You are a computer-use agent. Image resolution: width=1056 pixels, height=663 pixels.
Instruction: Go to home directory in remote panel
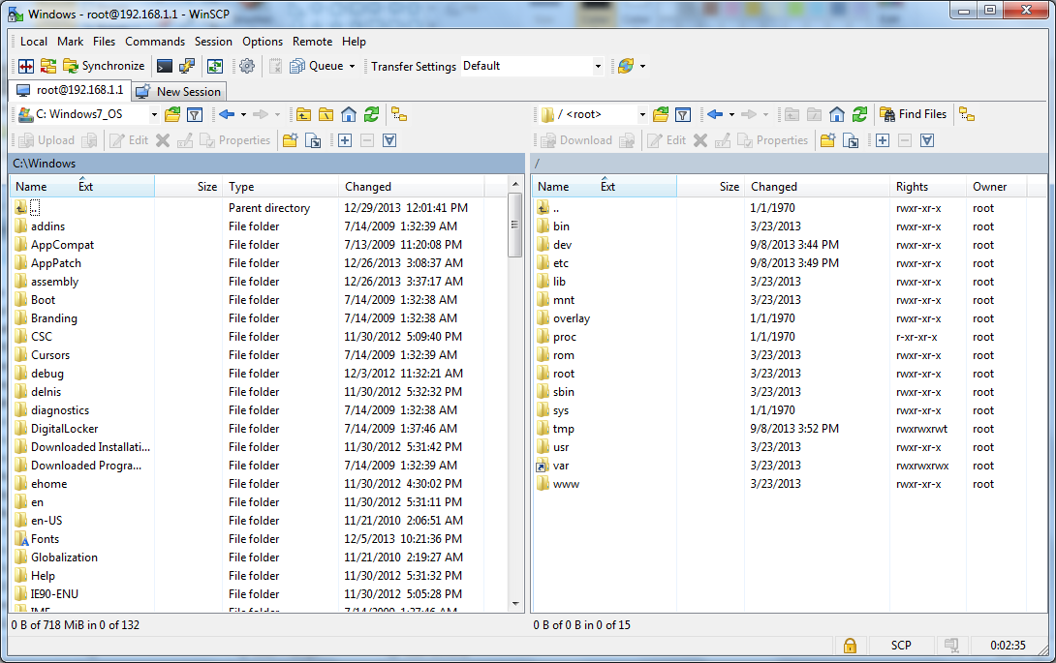[836, 114]
